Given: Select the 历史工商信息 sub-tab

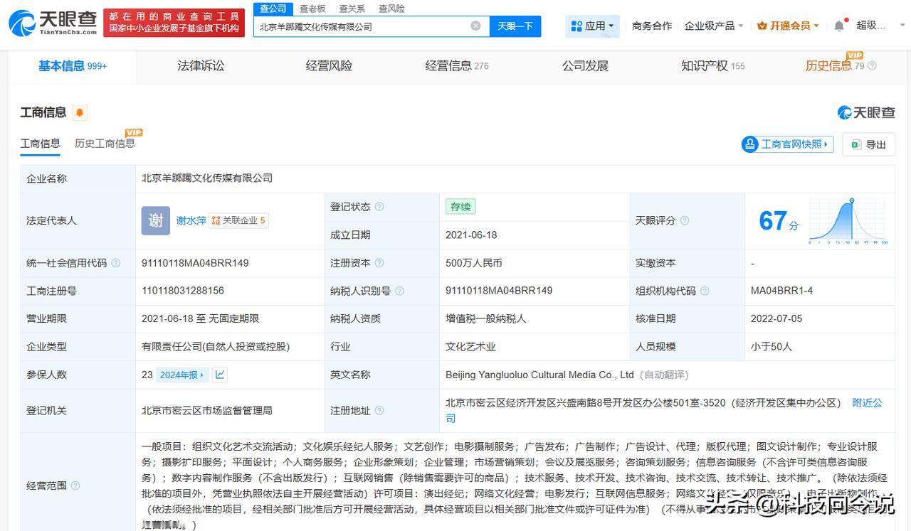Looking at the screenshot, I should click(x=105, y=144).
